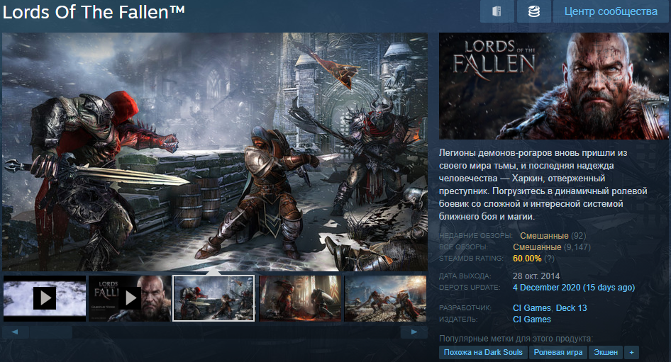Select the highlighted snowy battle screenshot thumbnail
The height and width of the screenshot is (362, 671).
pyautogui.click(x=213, y=298)
